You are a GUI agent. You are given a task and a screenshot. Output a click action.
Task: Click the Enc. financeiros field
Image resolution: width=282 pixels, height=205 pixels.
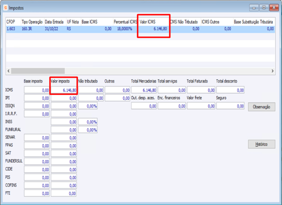pyautogui.click(x=172, y=106)
